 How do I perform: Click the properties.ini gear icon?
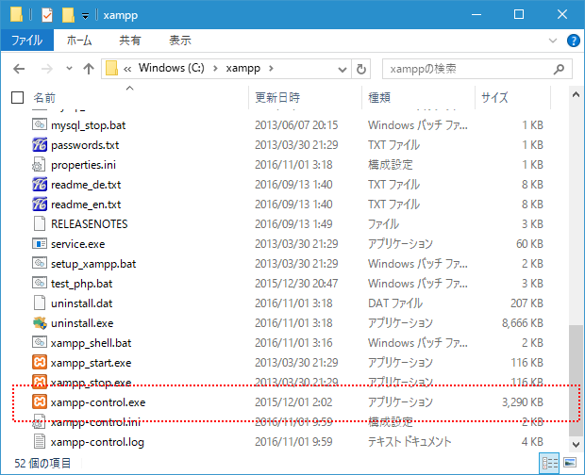click(40, 164)
